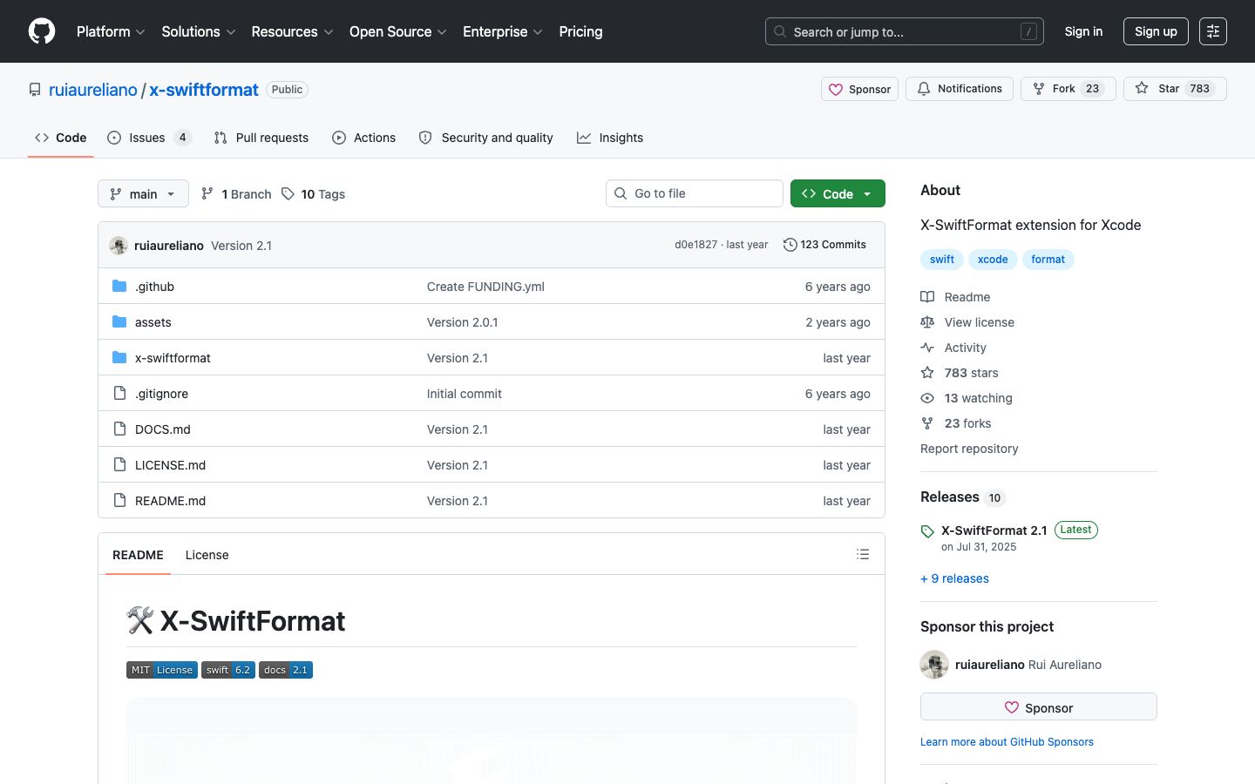
Task: Open the GitHub homepage logo
Action: 42,31
